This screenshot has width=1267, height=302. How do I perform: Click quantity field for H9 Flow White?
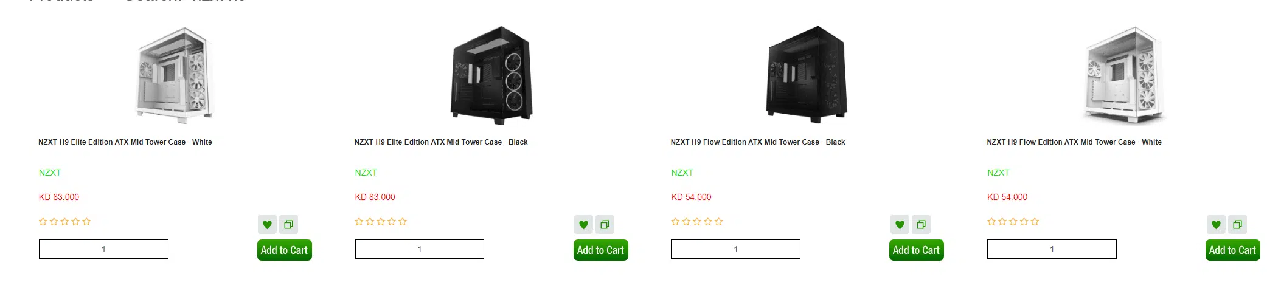(x=1052, y=249)
